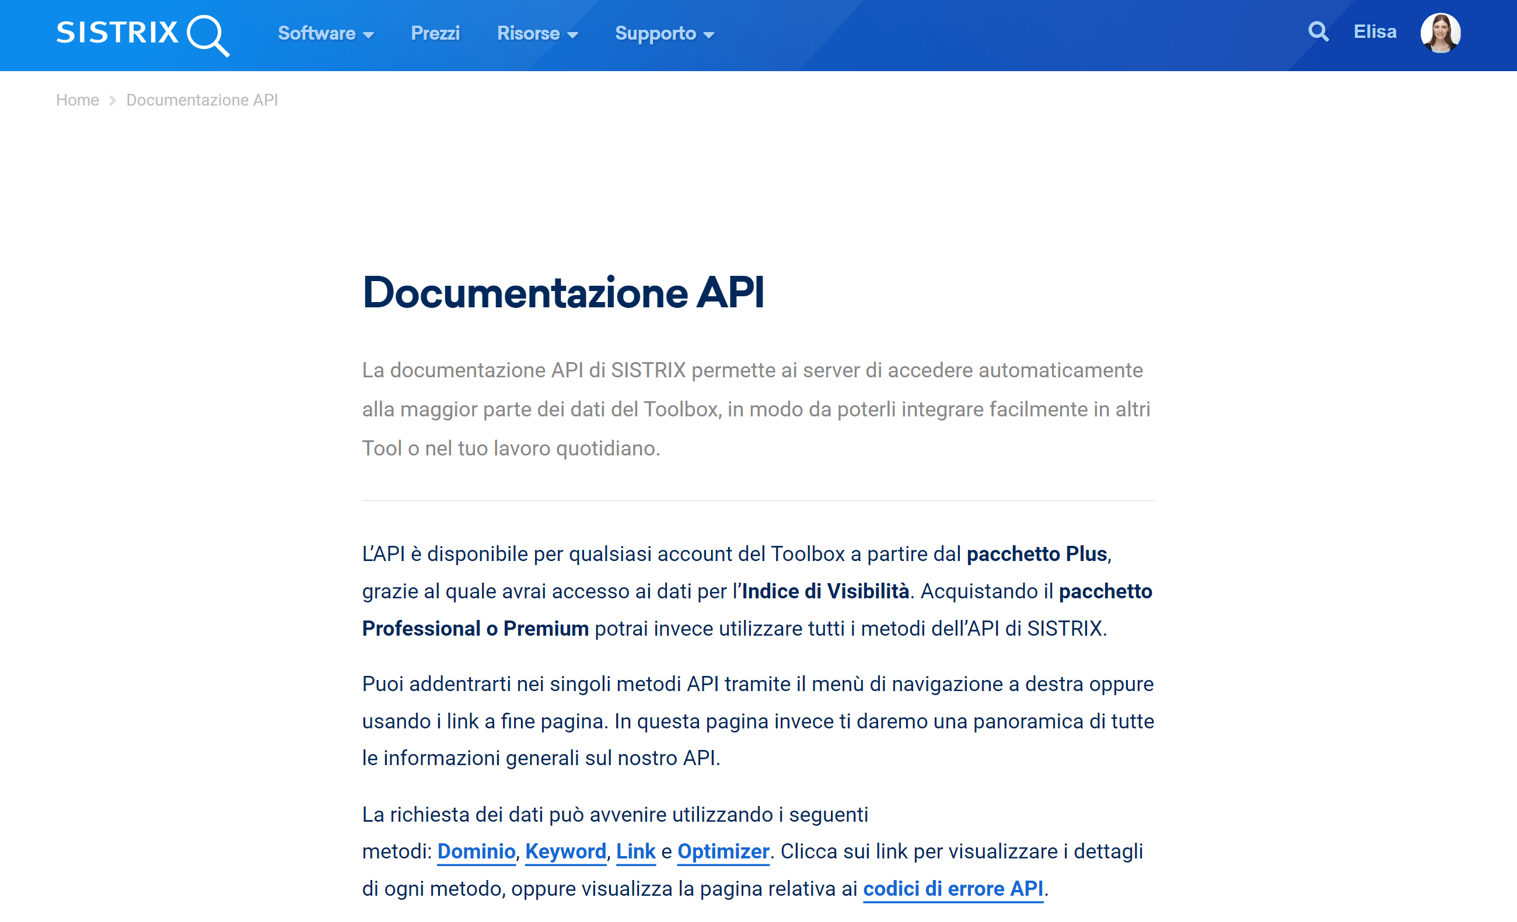Click Documentazione API breadcrumb
The height and width of the screenshot is (922, 1517).
[202, 100]
